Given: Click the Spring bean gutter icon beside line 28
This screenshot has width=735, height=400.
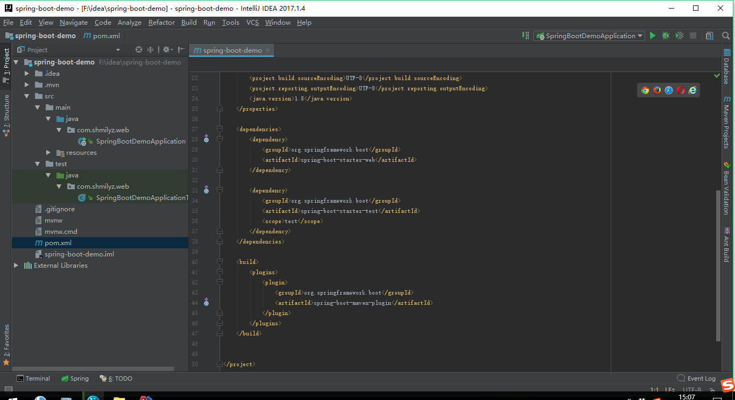Looking at the screenshot, I should click(x=206, y=139).
